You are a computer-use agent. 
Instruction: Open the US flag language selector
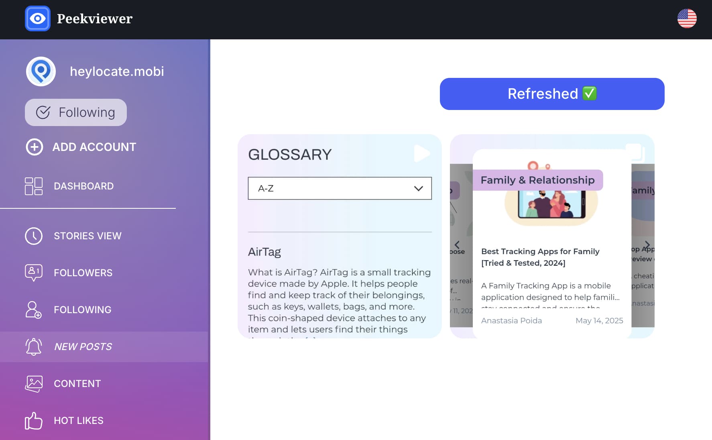click(x=687, y=18)
